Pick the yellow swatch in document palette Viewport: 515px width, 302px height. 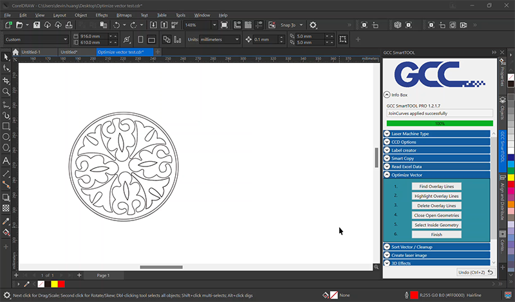(54, 284)
